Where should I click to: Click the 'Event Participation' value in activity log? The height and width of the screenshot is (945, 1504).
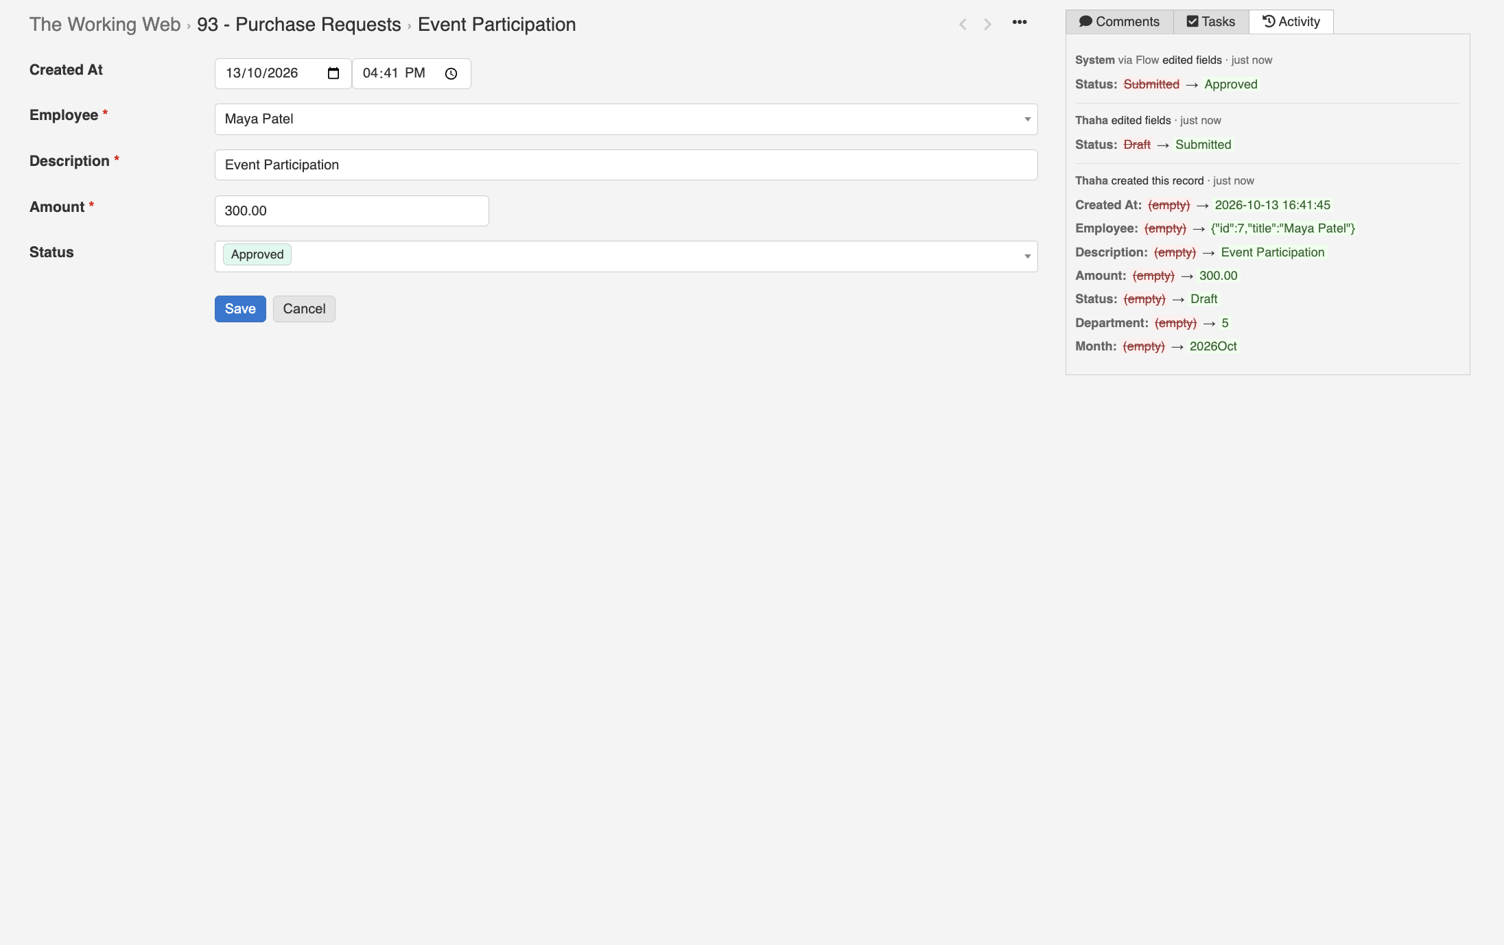[x=1273, y=252]
